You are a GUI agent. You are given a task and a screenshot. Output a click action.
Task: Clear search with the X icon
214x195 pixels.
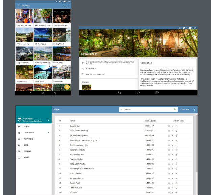tap(122, 110)
